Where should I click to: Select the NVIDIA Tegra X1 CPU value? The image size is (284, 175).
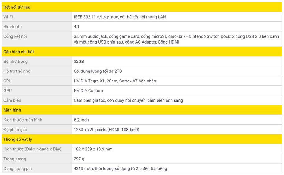(115, 81)
